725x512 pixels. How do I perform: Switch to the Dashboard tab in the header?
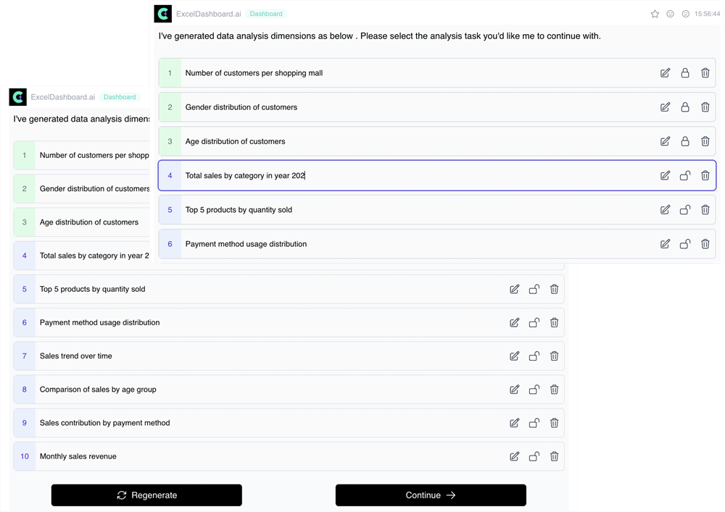[266, 13]
